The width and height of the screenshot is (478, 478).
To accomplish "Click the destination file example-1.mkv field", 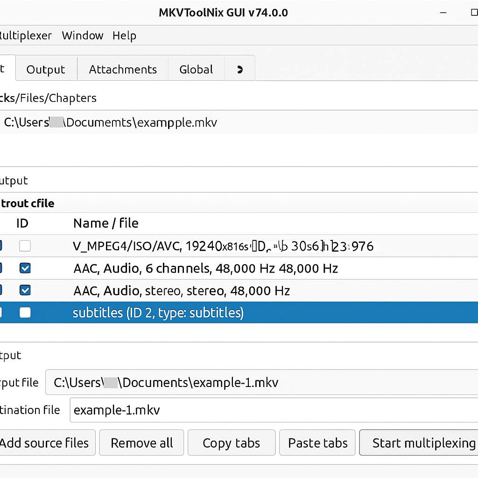I will point(274,410).
